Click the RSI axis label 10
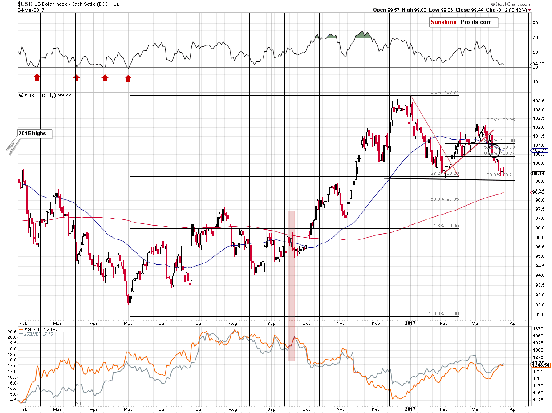 coord(536,82)
